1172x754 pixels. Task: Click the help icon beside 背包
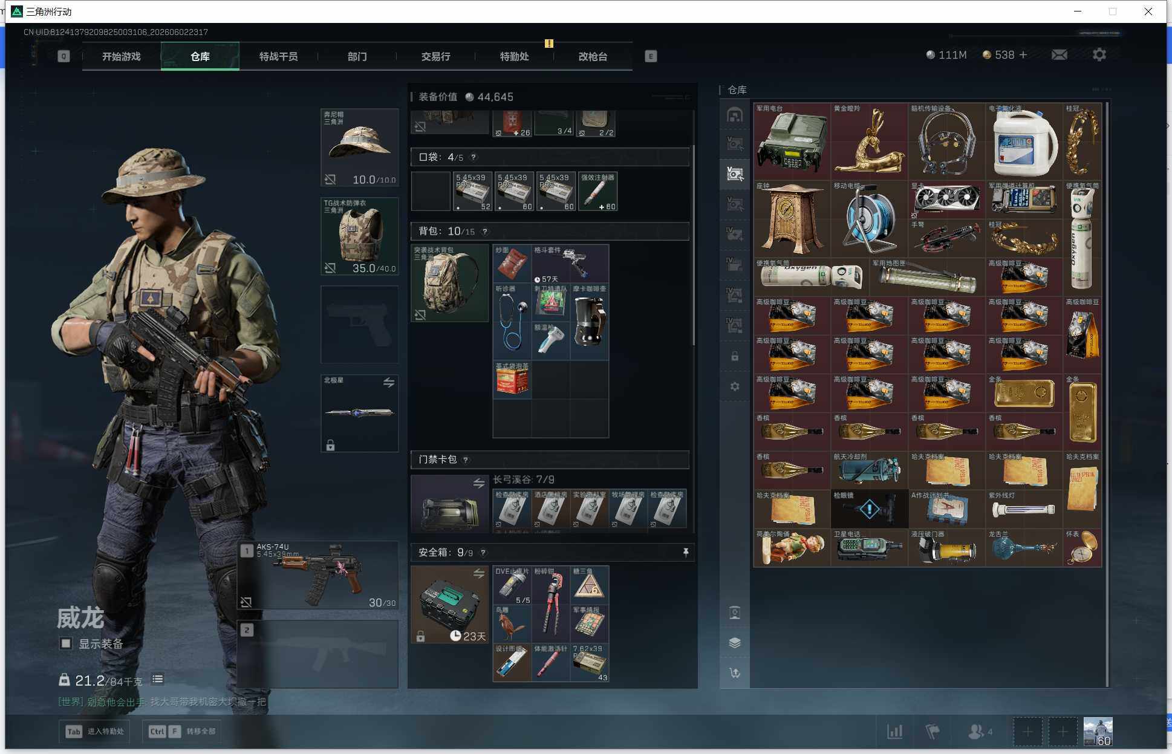point(484,232)
